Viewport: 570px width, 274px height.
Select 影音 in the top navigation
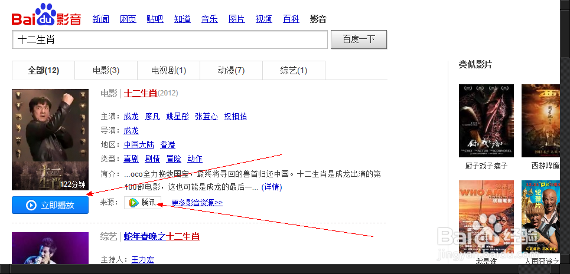318,19
